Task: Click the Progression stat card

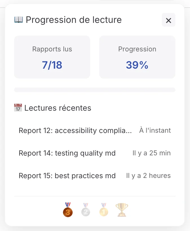Action: 137,57
